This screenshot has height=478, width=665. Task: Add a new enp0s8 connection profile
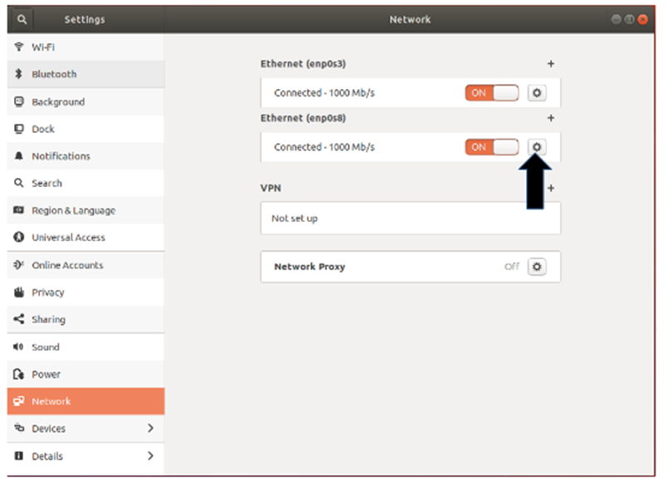550,118
